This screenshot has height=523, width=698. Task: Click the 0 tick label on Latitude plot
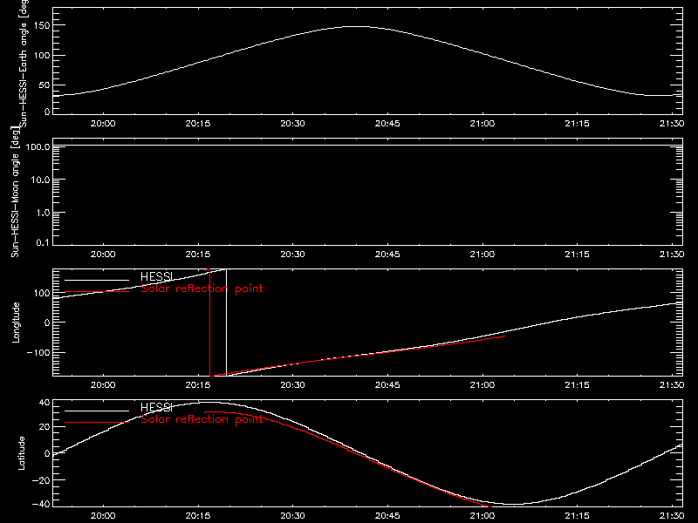click(x=47, y=453)
